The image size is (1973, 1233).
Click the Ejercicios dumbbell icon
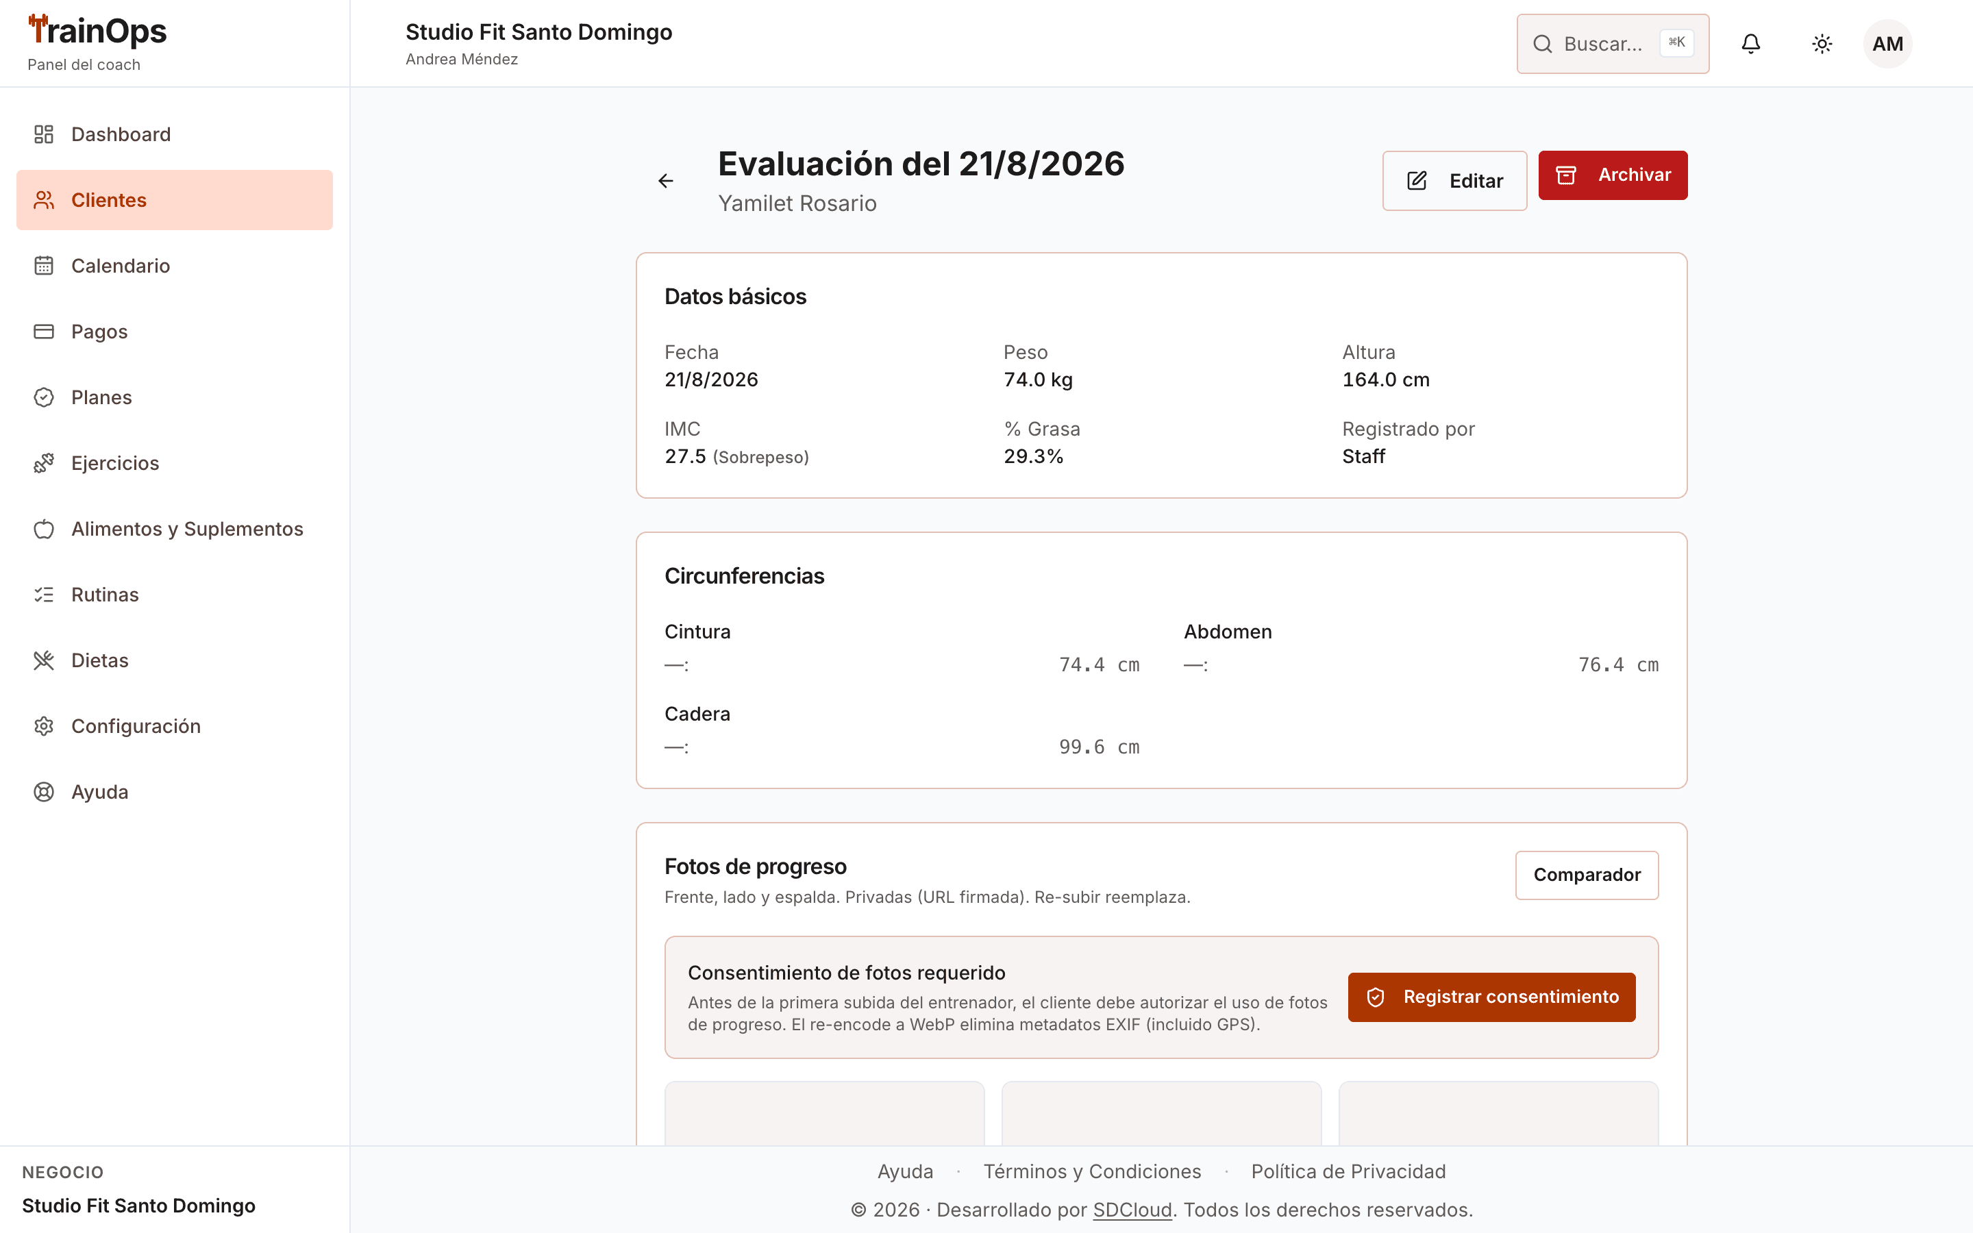[44, 463]
